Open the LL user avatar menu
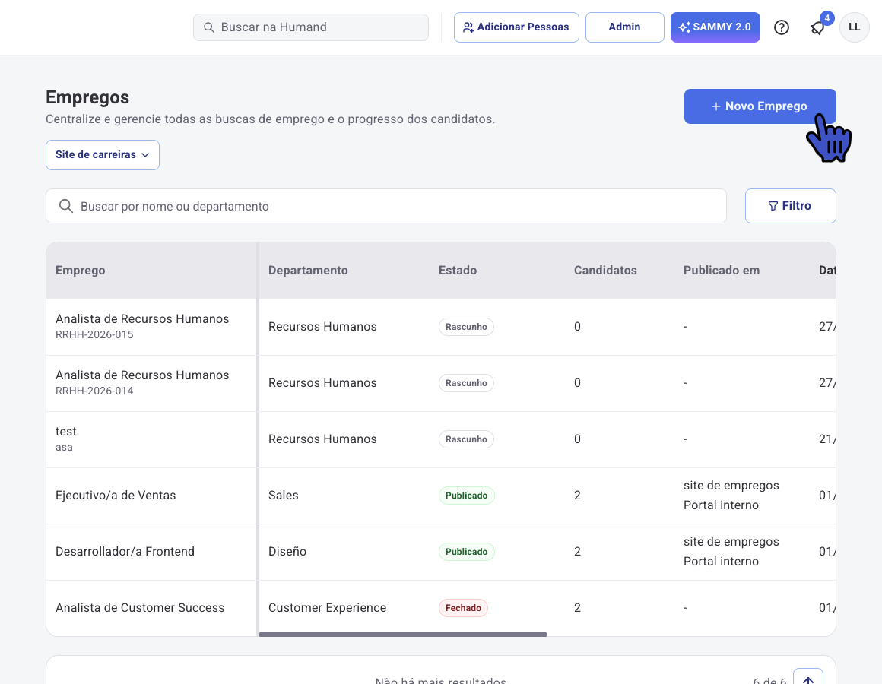Viewport: 882px width, 684px height. point(854,27)
